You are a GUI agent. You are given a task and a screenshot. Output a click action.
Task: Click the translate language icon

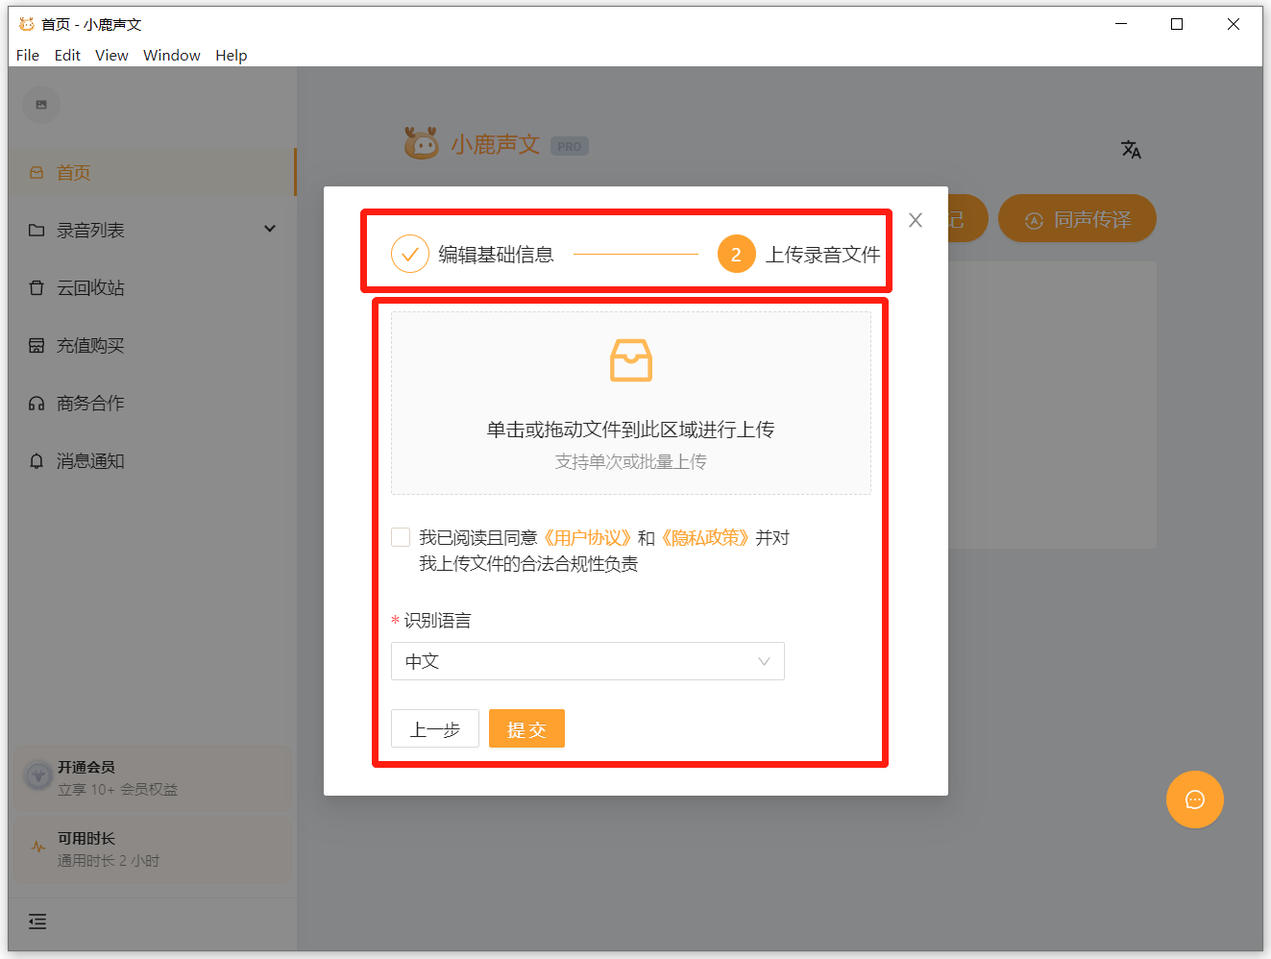[1131, 149]
